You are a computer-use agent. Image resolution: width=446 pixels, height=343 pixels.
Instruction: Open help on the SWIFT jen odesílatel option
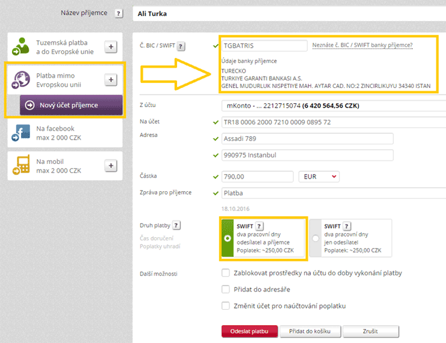tap(347, 226)
